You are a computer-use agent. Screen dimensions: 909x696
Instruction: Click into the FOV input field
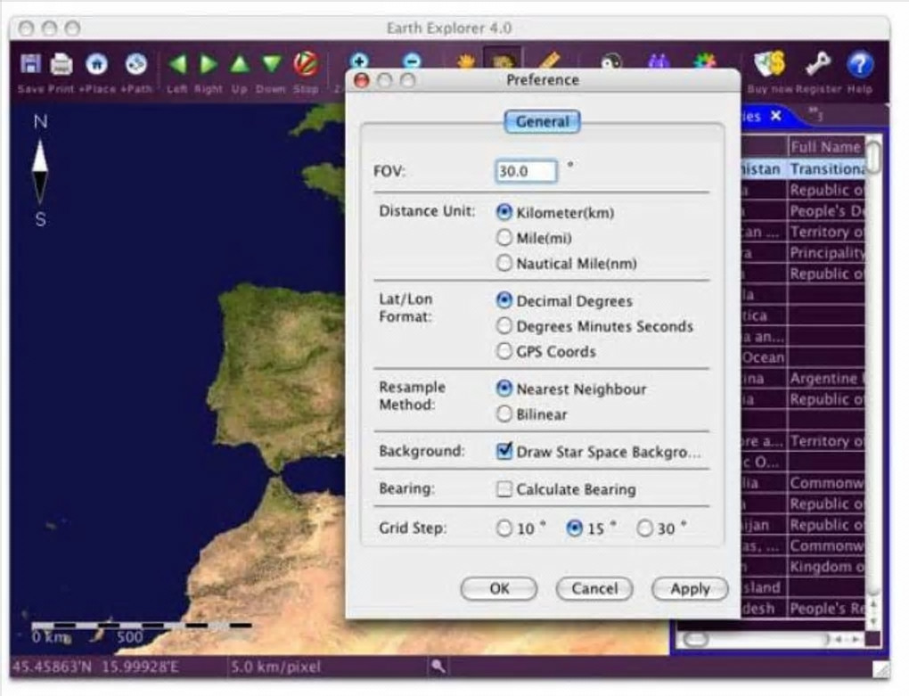527,171
